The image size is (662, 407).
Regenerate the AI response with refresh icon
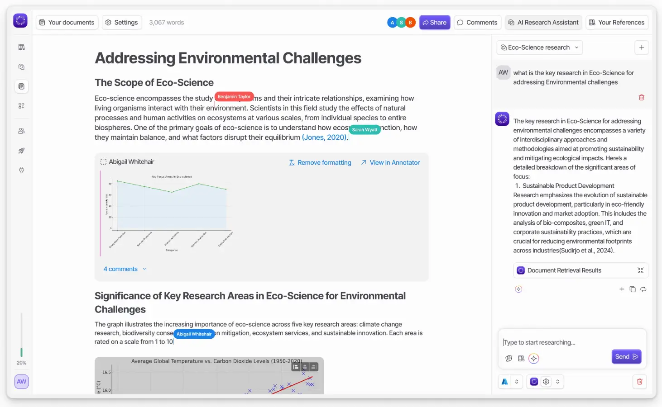tap(643, 289)
